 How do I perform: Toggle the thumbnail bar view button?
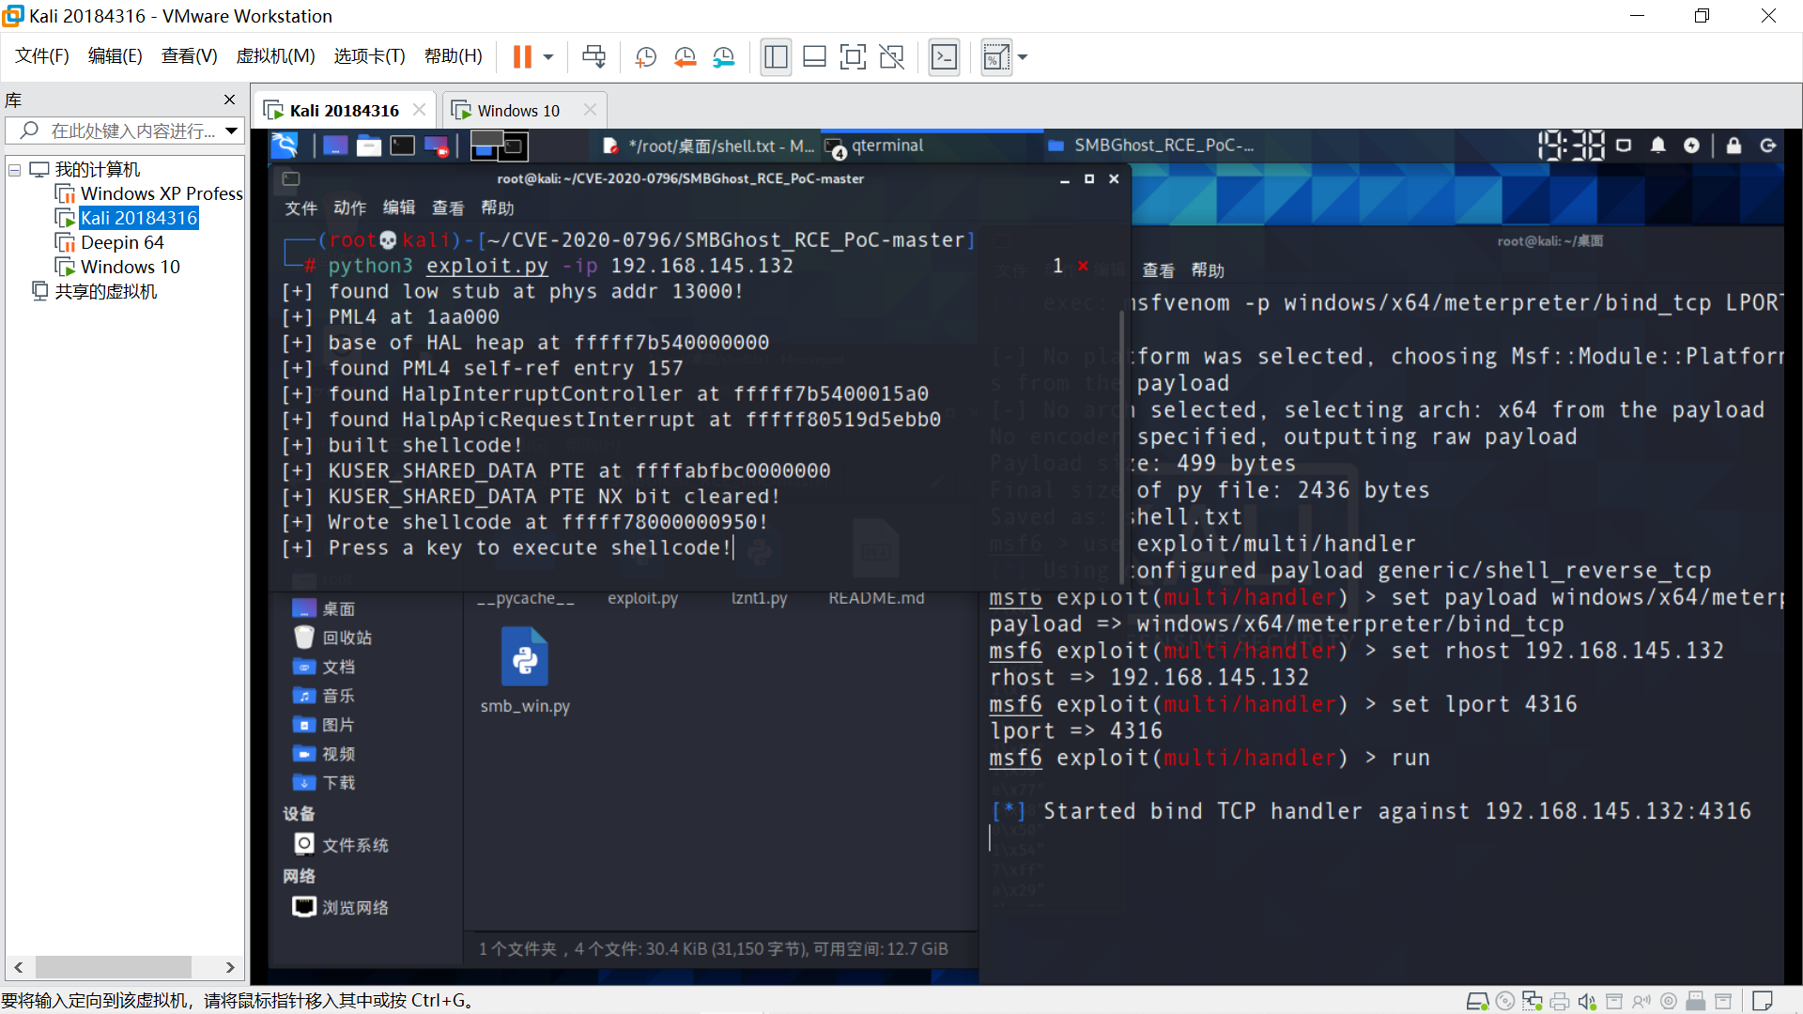coord(814,57)
